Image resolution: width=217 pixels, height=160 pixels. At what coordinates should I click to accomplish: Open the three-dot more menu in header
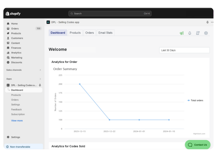click(212, 22)
